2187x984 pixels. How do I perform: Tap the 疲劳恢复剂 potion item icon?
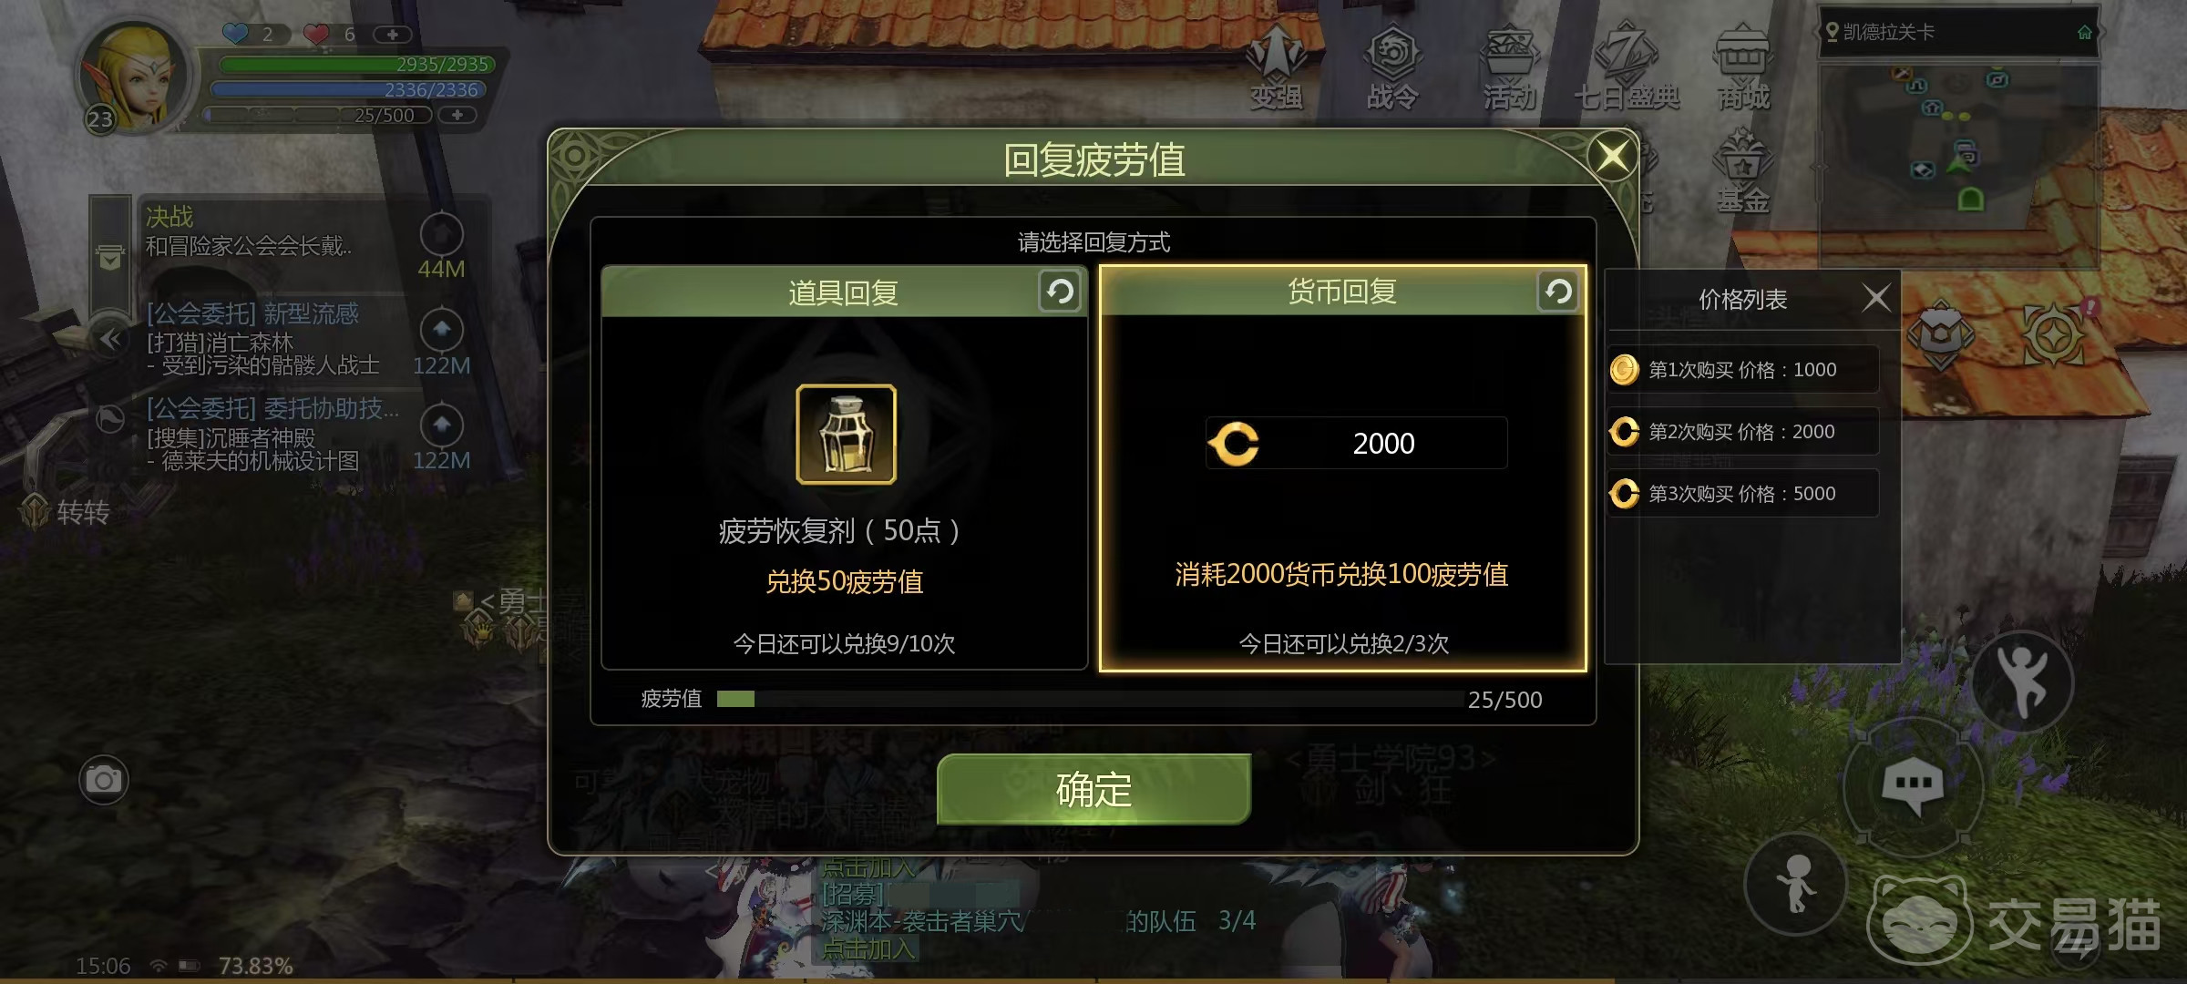[846, 435]
